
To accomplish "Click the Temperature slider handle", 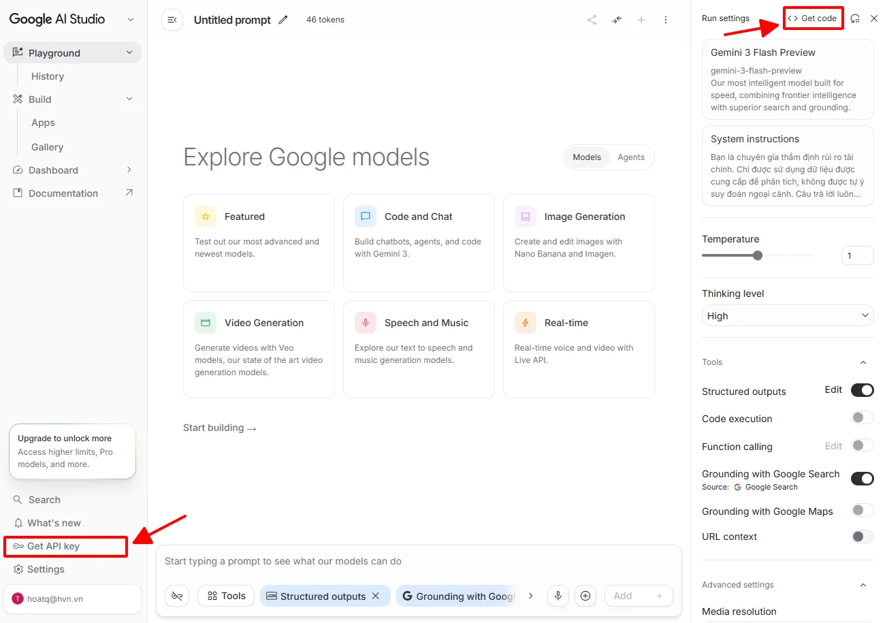I will [758, 255].
